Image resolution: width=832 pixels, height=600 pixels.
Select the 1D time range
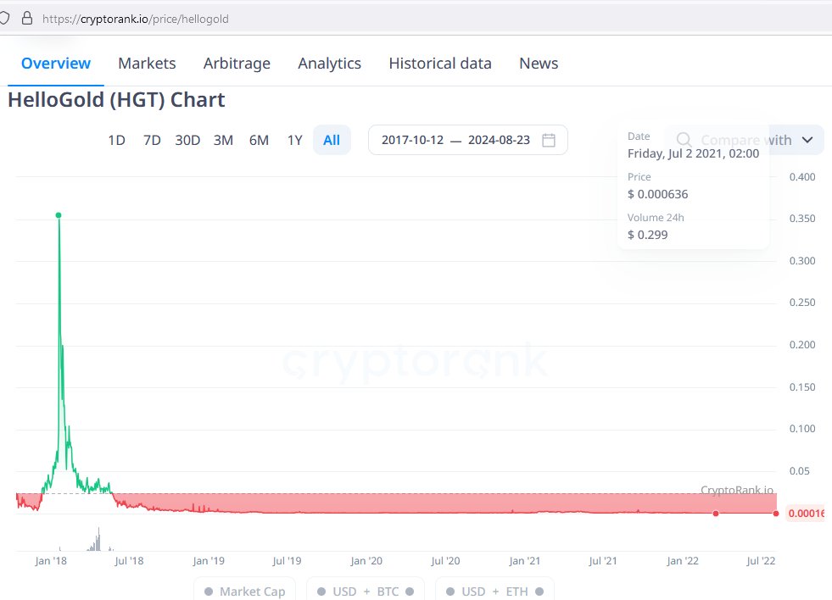(x=117, y=140)
